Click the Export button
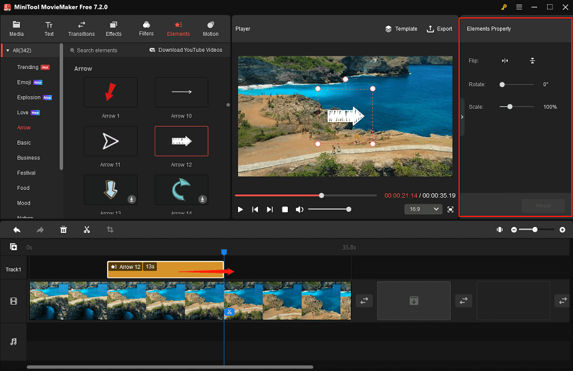This screenshot has height=371, width=573. coord(439,29)
